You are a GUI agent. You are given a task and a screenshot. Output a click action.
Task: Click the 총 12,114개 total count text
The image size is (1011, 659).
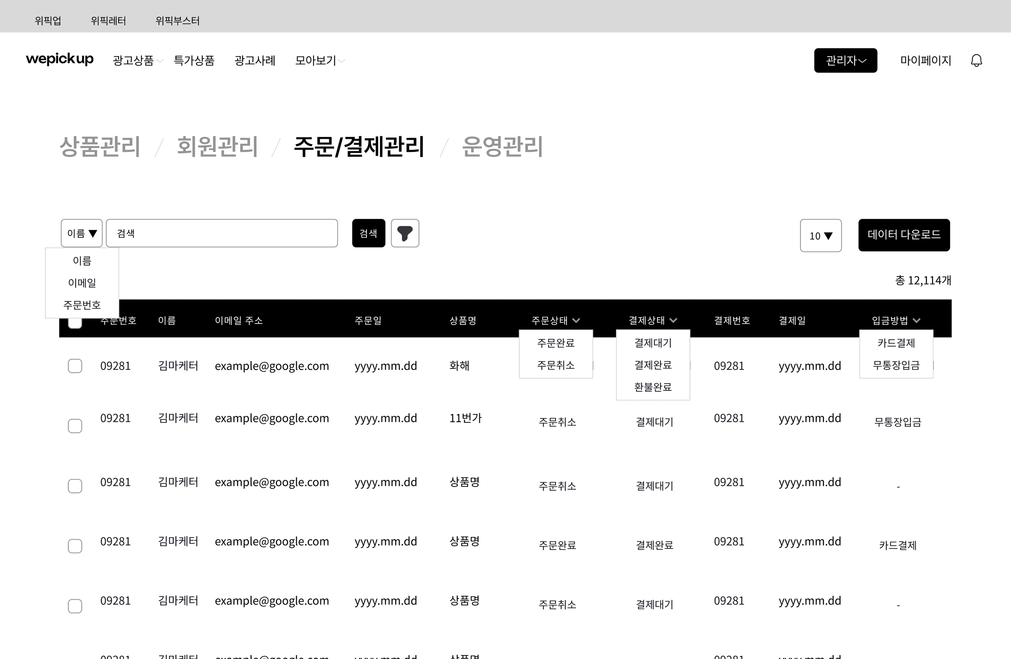pos(924,280)
